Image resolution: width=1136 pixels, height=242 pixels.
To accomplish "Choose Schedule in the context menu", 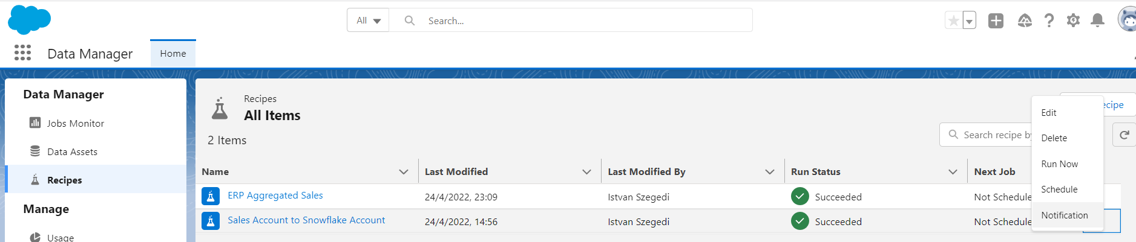I will point(1059,189).
